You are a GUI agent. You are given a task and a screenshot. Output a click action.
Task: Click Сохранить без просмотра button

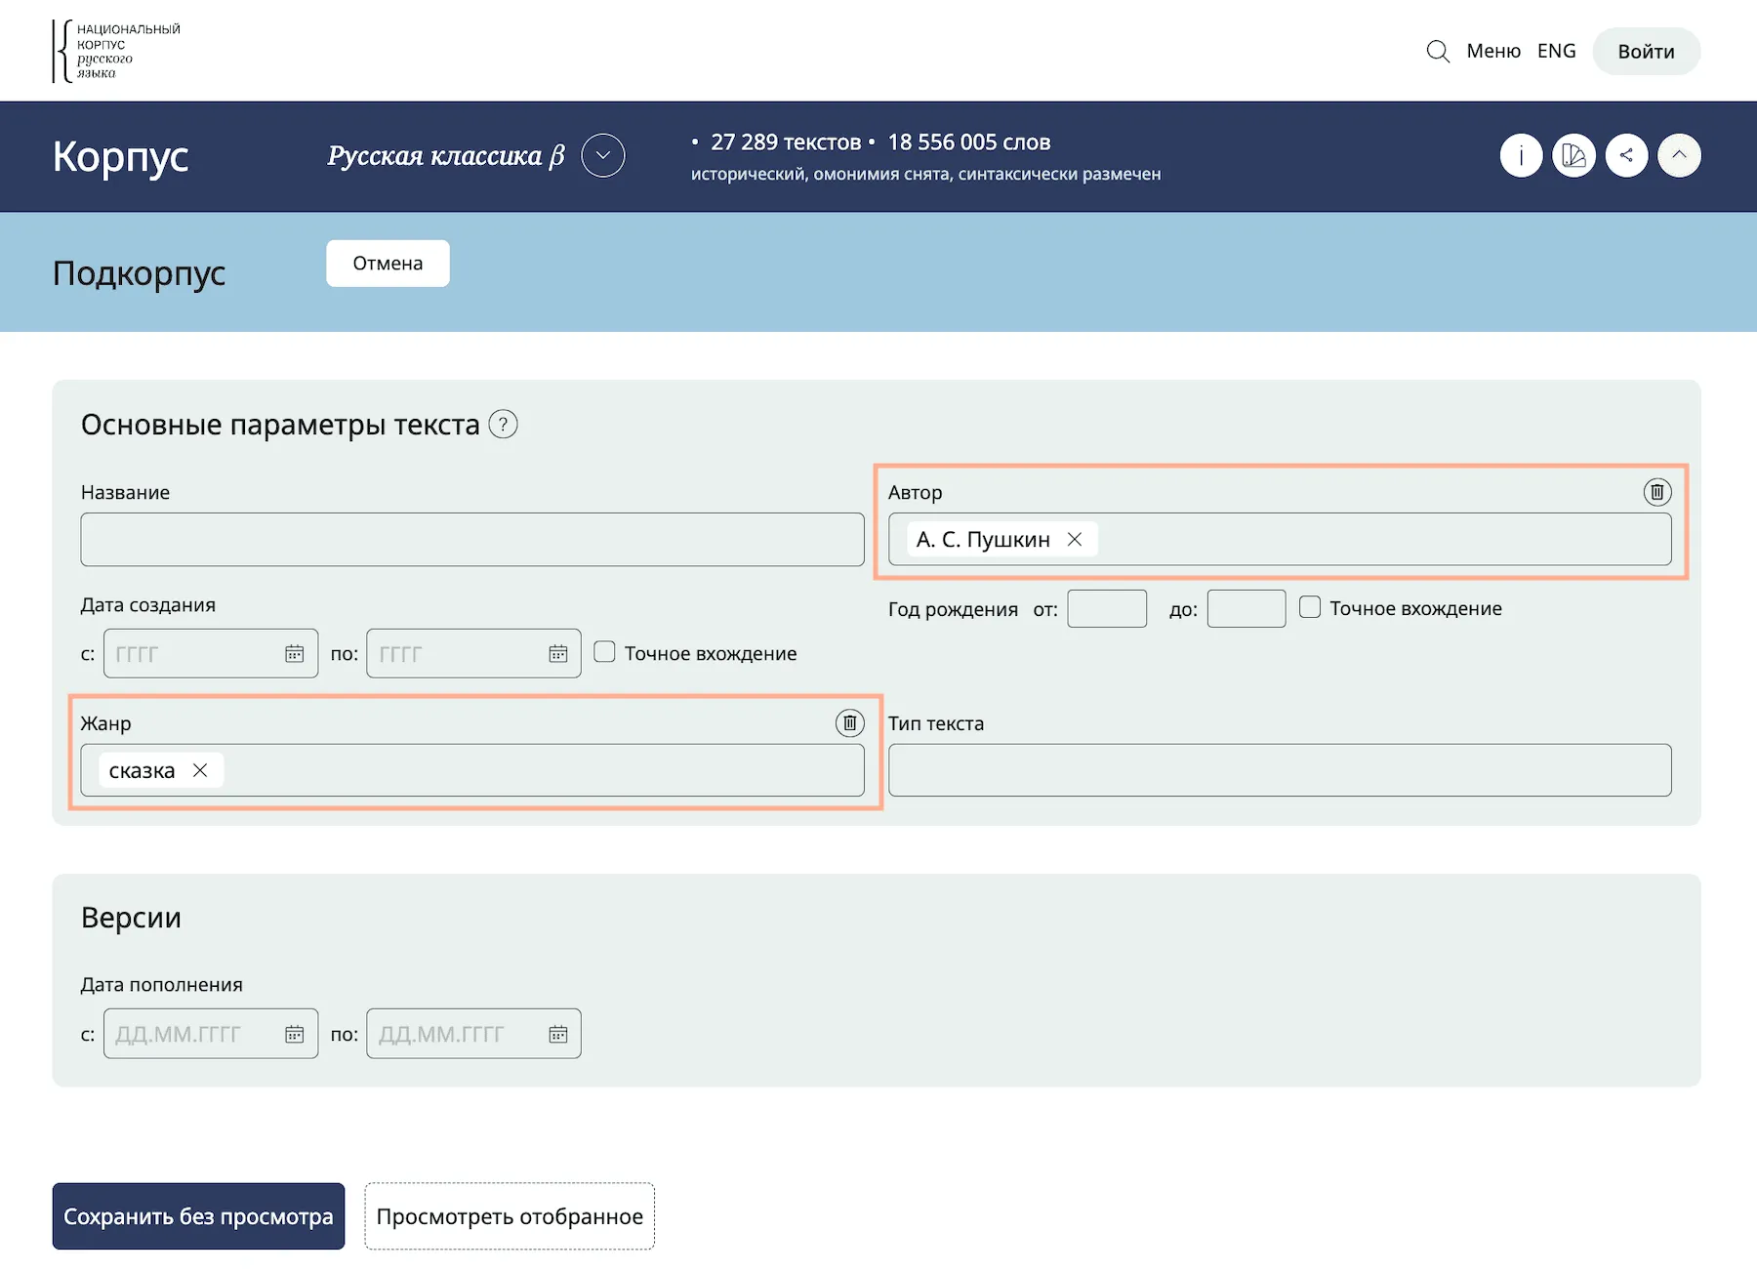coord(198,1216)
